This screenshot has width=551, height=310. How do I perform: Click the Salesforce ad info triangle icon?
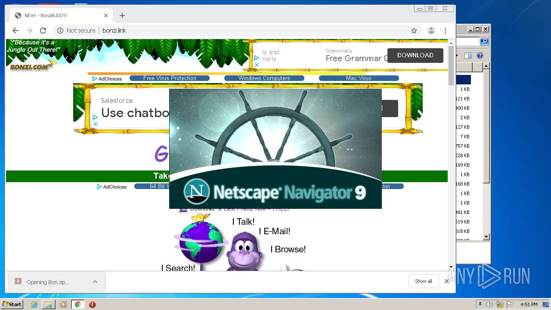[96, 117]
